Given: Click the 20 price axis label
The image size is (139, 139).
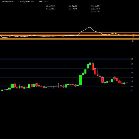Looking at the screenshot, I should pos(132,77).
